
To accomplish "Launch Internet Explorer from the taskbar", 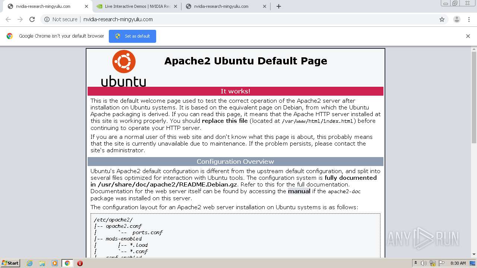I will coord(30,263).
